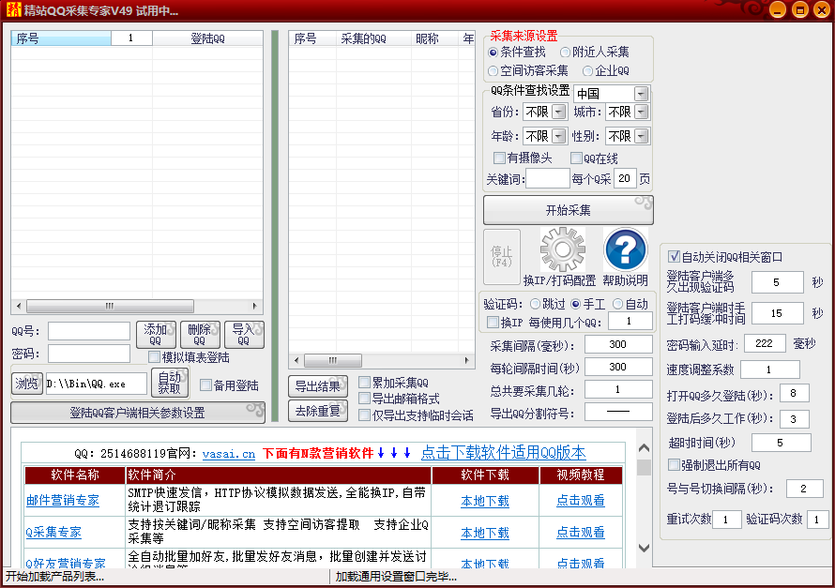Click the 登陆QQ column header

click(x=207, y=38)
